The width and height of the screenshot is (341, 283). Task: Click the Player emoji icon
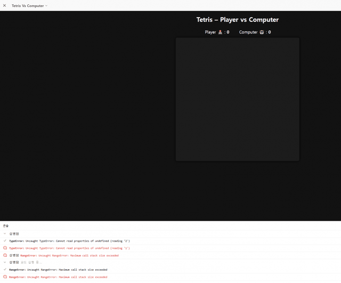(220, 32)
